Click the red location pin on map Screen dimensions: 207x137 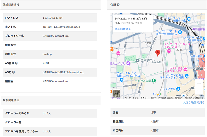(158, 53)
